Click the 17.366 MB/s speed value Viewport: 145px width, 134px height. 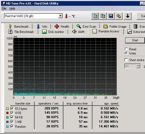tap(108, 121)
